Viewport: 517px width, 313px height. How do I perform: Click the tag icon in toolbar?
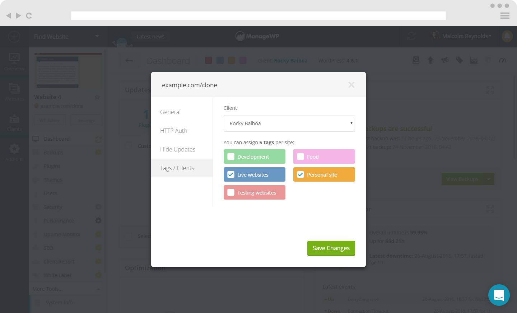click(459, 60)
